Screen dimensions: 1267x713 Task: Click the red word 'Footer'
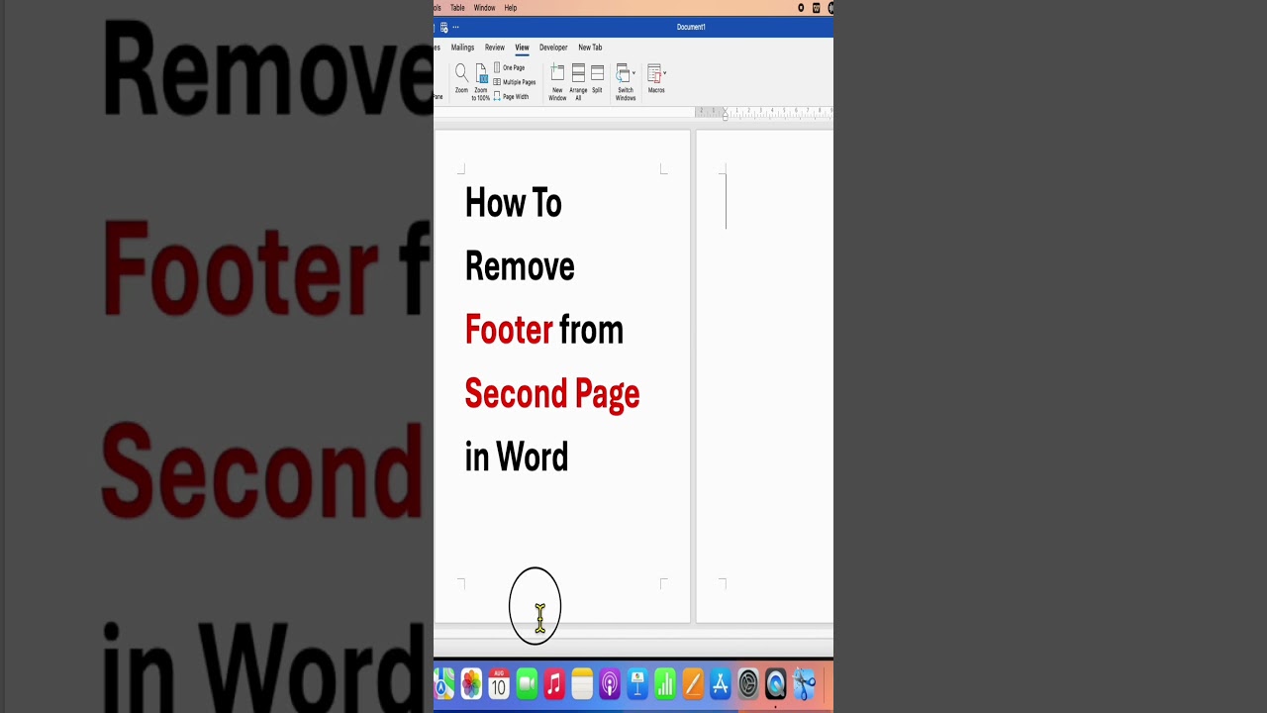click(509, 330)
